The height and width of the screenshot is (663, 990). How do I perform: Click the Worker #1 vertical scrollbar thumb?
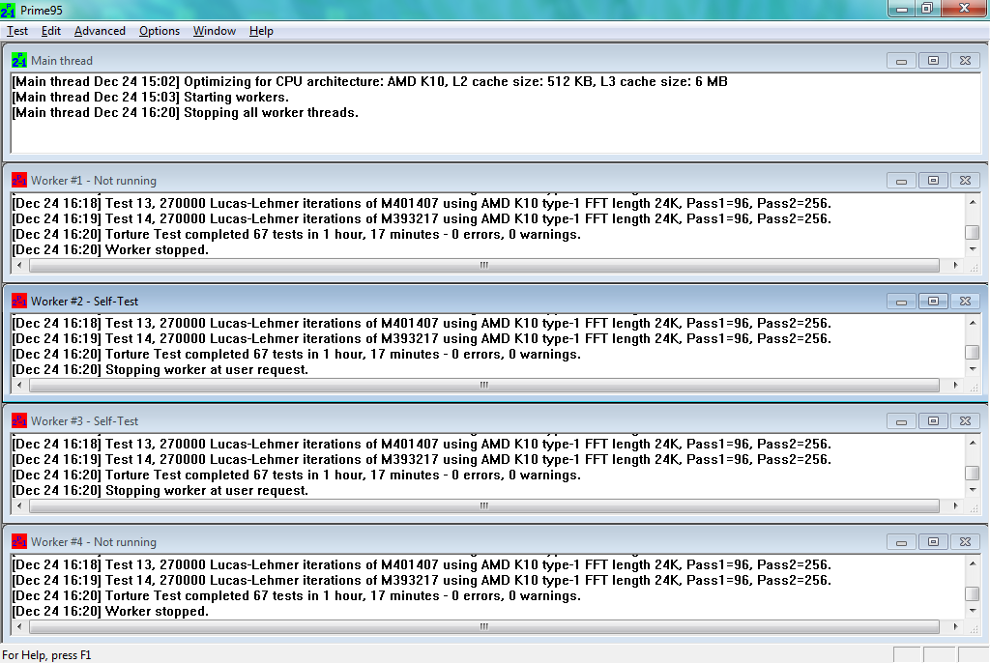(x=973, y=232)
